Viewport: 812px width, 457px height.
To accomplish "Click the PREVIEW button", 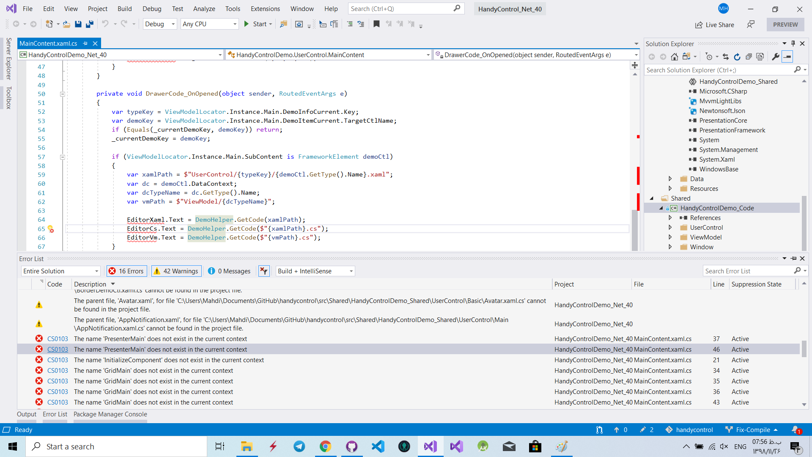I will pyautogui.click(x=785, y=25).
